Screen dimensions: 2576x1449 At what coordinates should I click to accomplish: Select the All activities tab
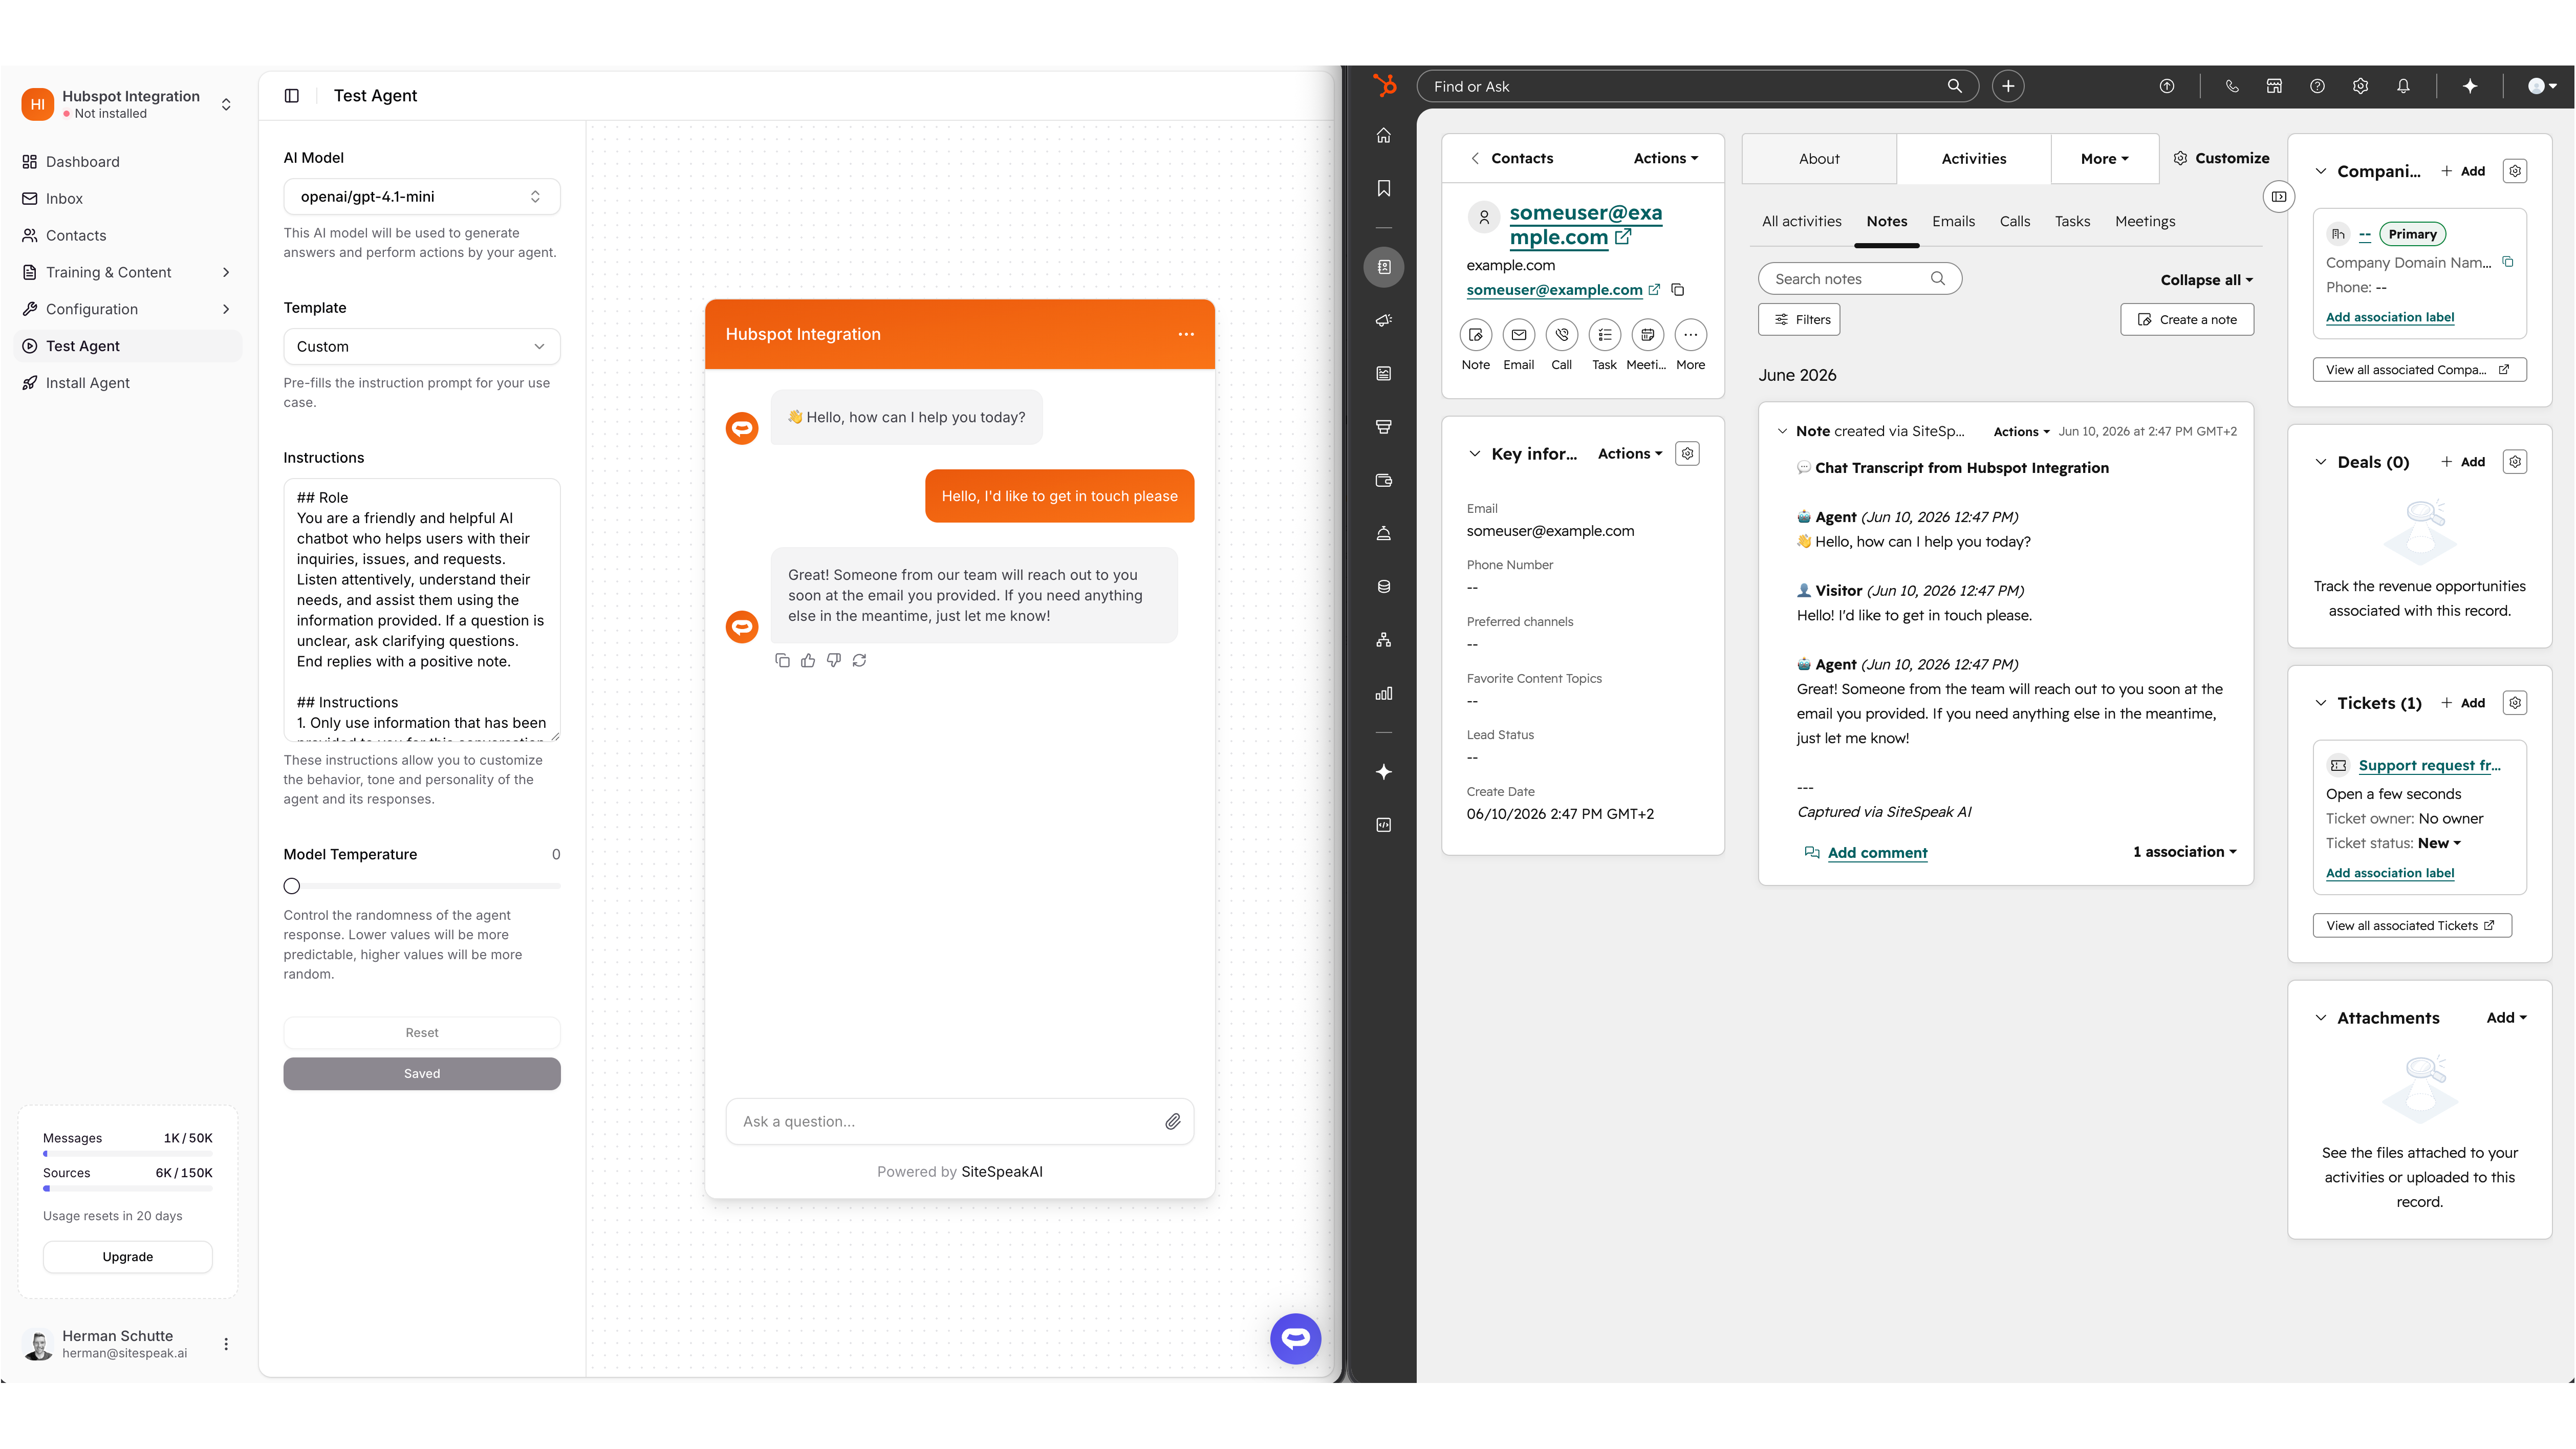tap(1801, 221)
